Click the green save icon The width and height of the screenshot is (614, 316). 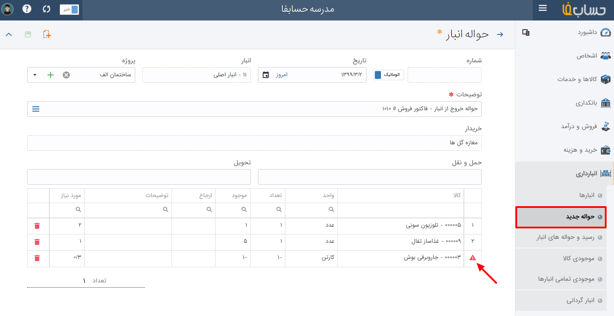[x=28, y=34]
